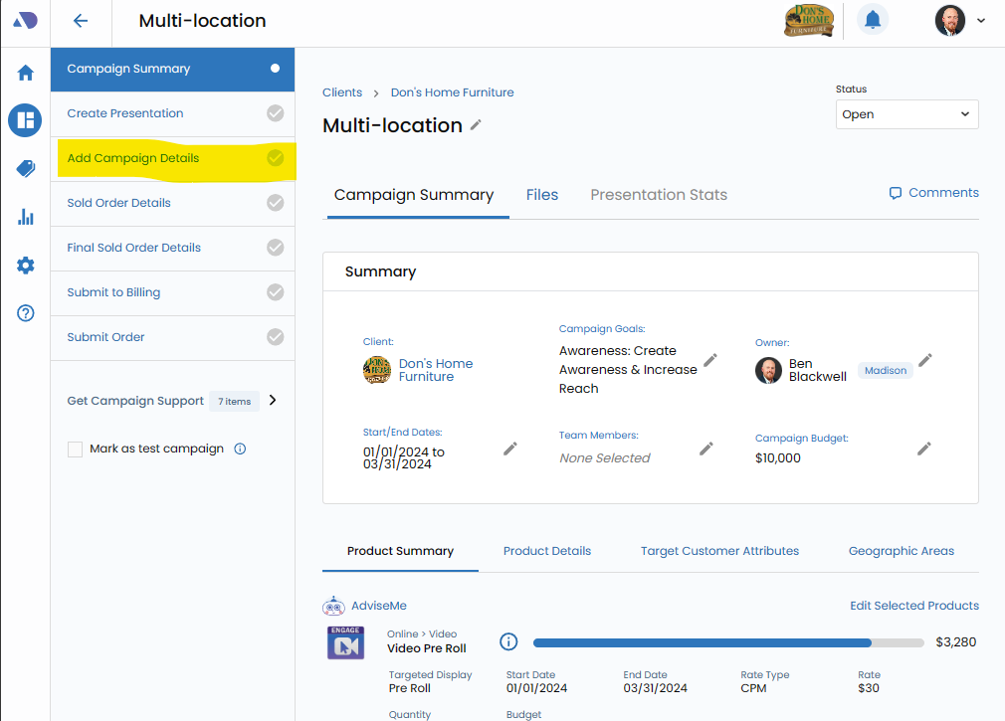This screenshot has height=721, width=1005.
Task: Click the Create Presentation step checkmark
Action: 276,113
